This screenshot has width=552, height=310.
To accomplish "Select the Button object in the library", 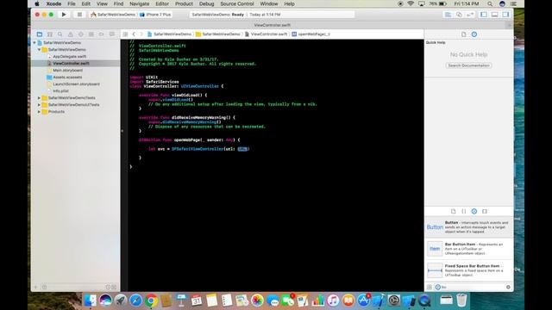I will point(468,227).
